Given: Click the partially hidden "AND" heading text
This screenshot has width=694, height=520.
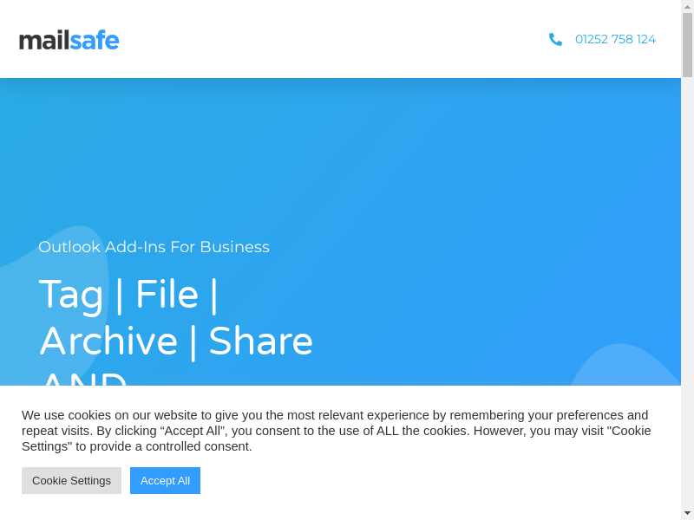Looking at the screenshot, I should click(84, 378).
